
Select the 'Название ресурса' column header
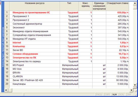pyautogui.click(x=35, y=6)
